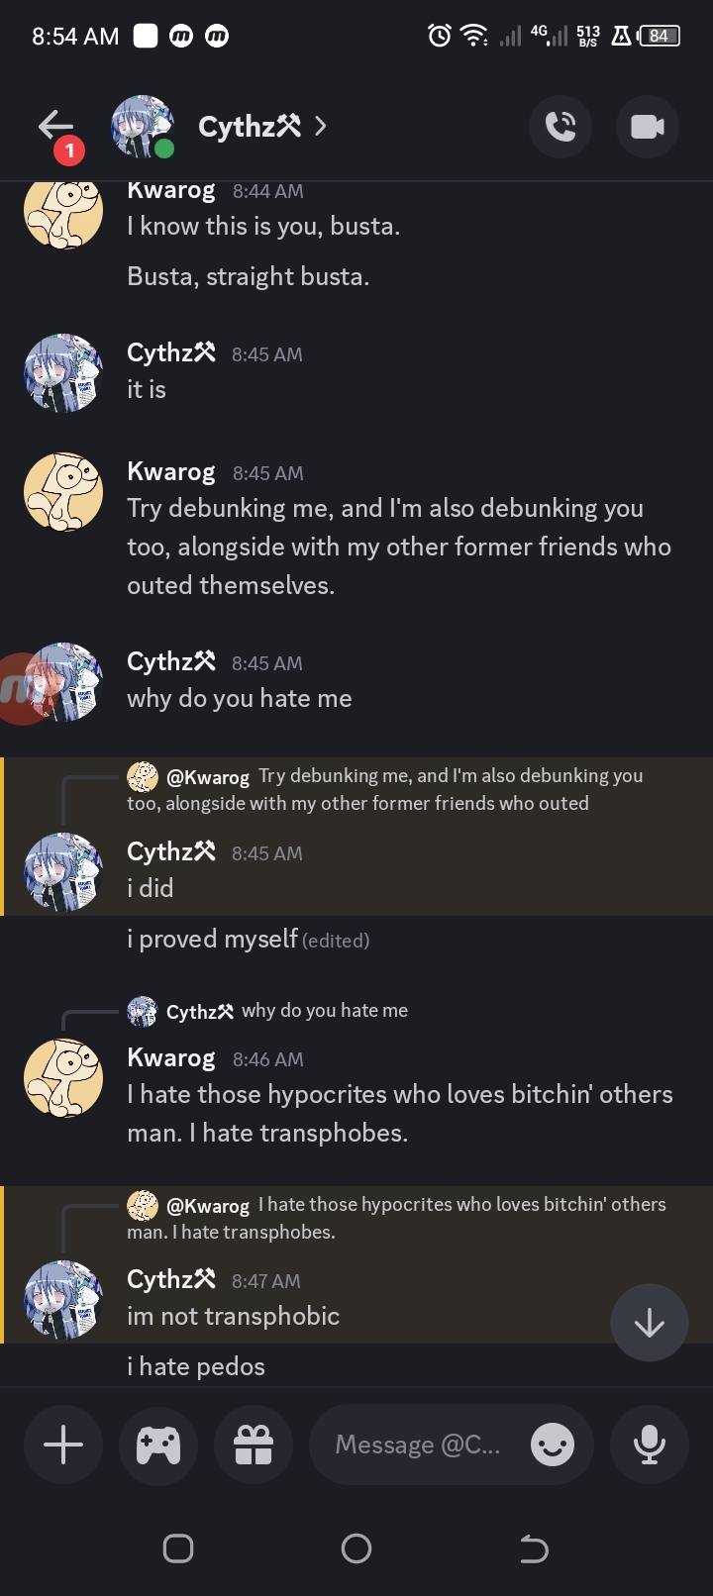Tap Kwarog avatar beside 8:46 AM message

63,1077
